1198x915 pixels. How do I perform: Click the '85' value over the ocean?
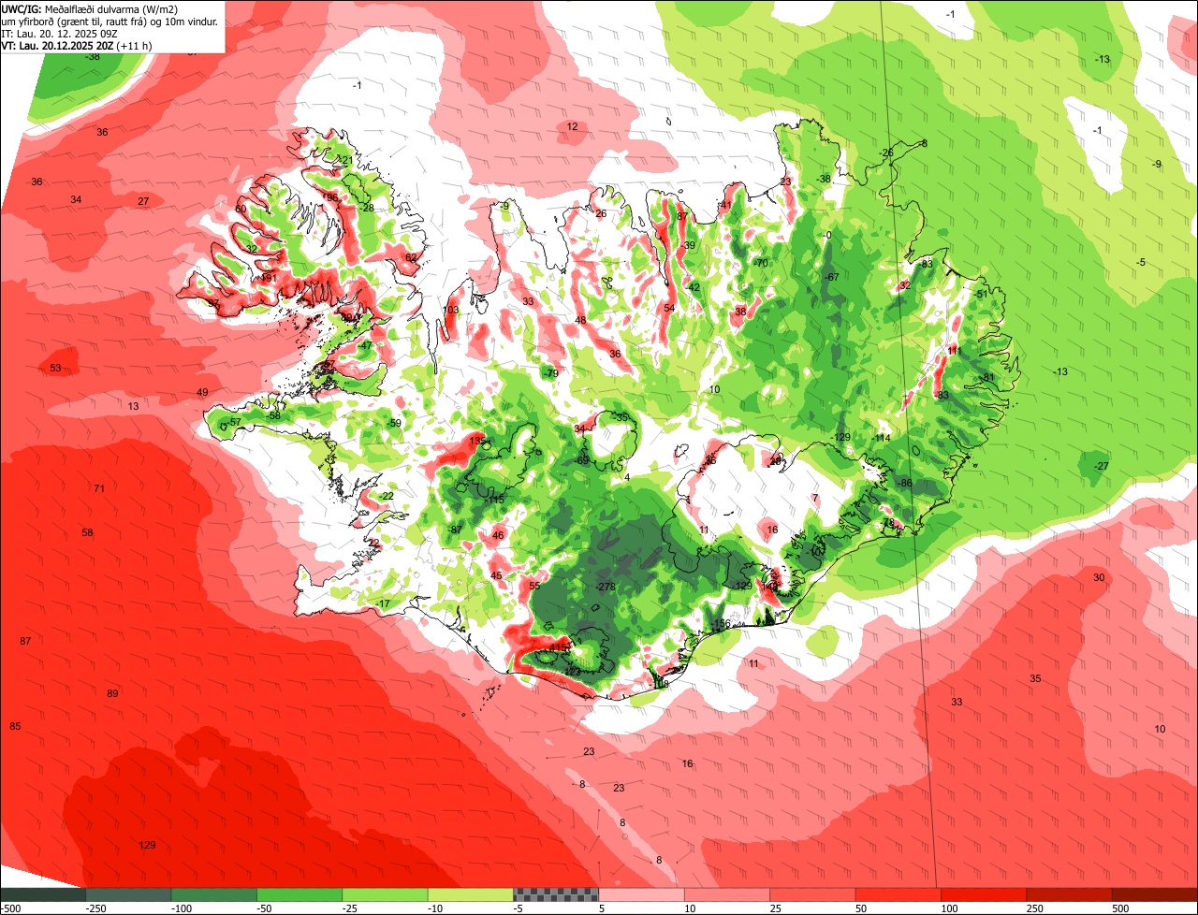coord(15,727)
